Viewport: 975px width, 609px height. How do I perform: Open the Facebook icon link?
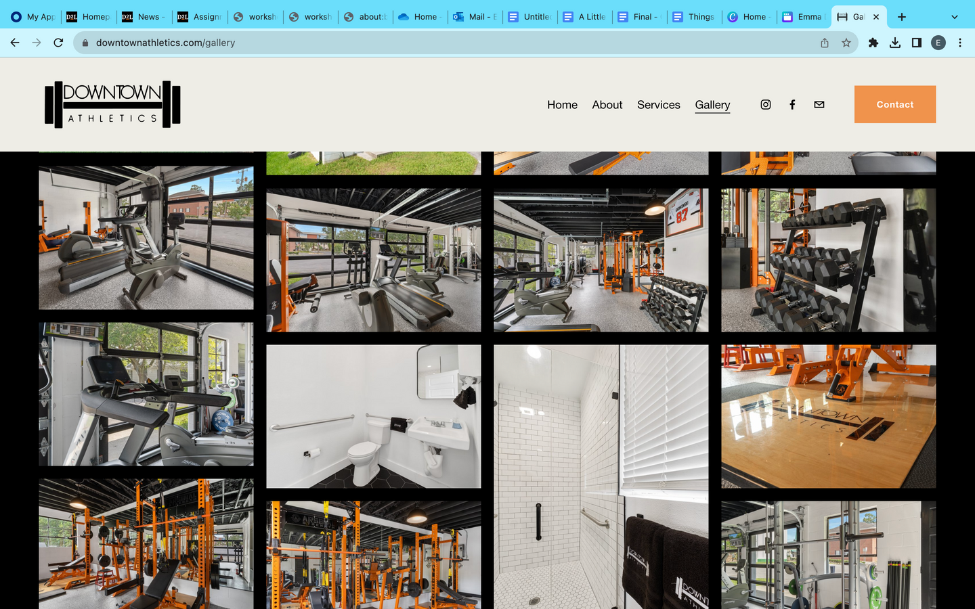792,104
